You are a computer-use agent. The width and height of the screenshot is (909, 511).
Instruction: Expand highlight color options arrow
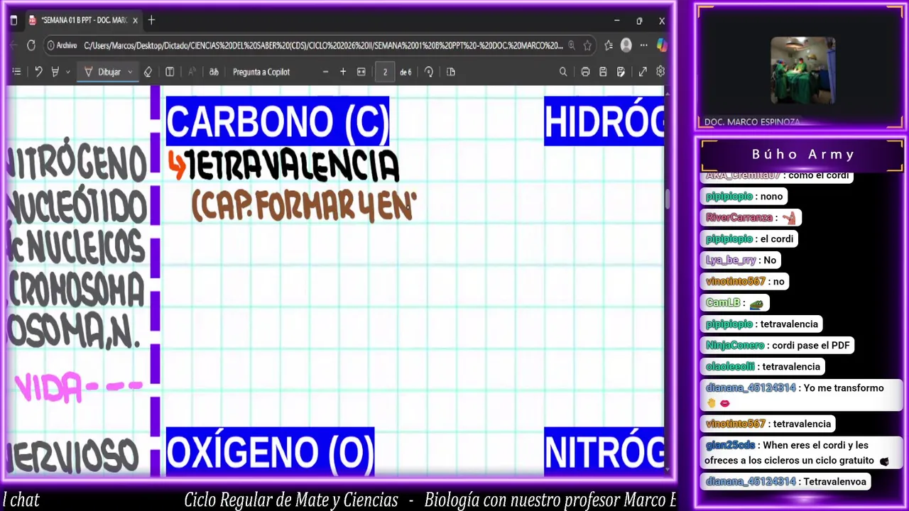click(x=68, y=72)
